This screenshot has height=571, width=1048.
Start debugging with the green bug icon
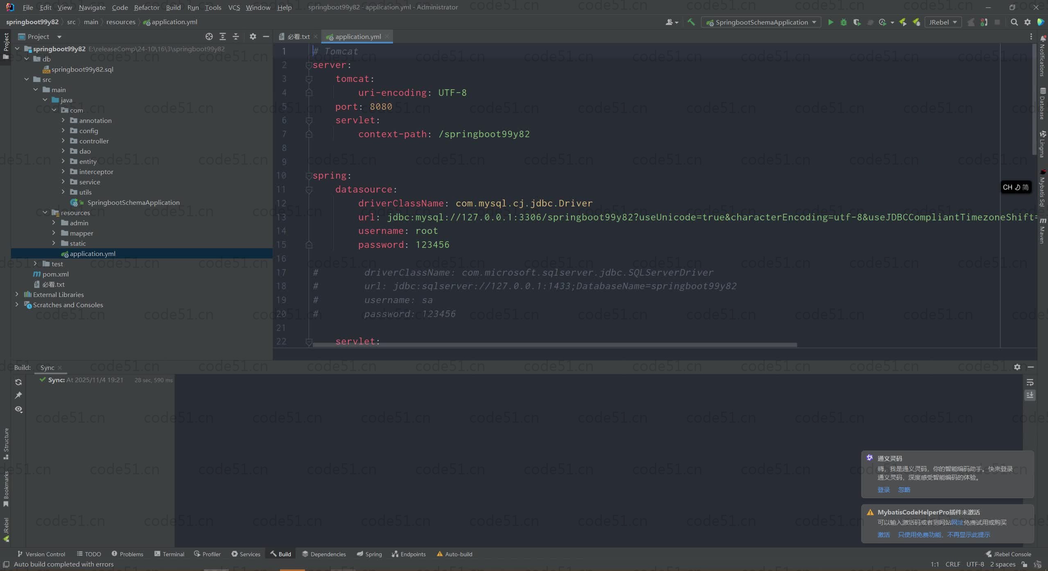(843, 22)
